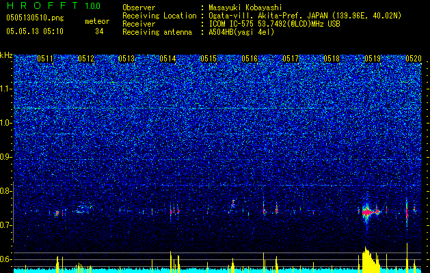Click the 0514 time marker
The height and width of the screenshot is (273, 430).
click(x=168, y=59)
